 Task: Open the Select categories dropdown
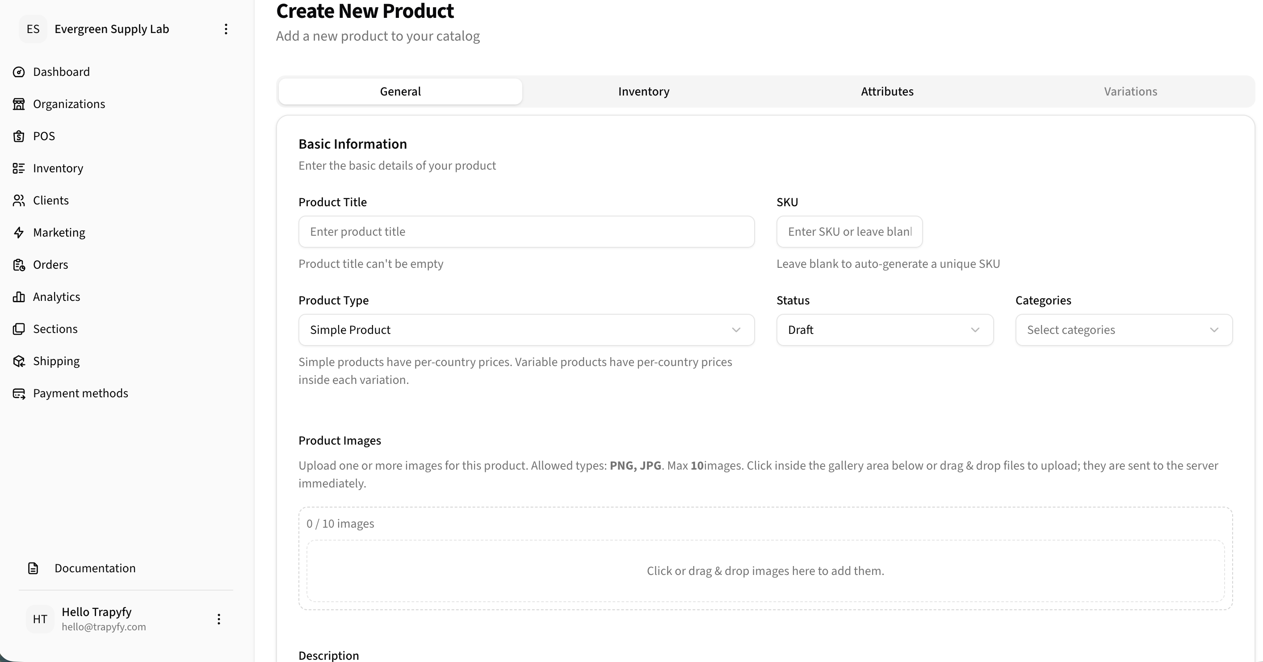point(1124,330)
